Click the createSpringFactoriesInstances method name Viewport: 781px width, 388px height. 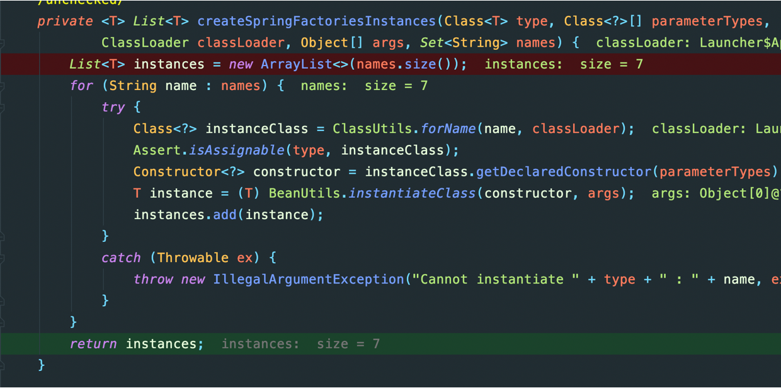point(317,21)
